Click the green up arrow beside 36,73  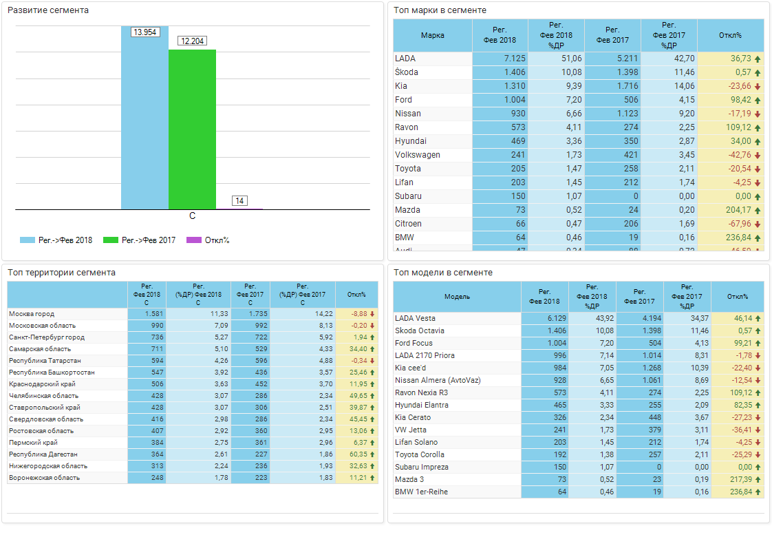point(758,59)
